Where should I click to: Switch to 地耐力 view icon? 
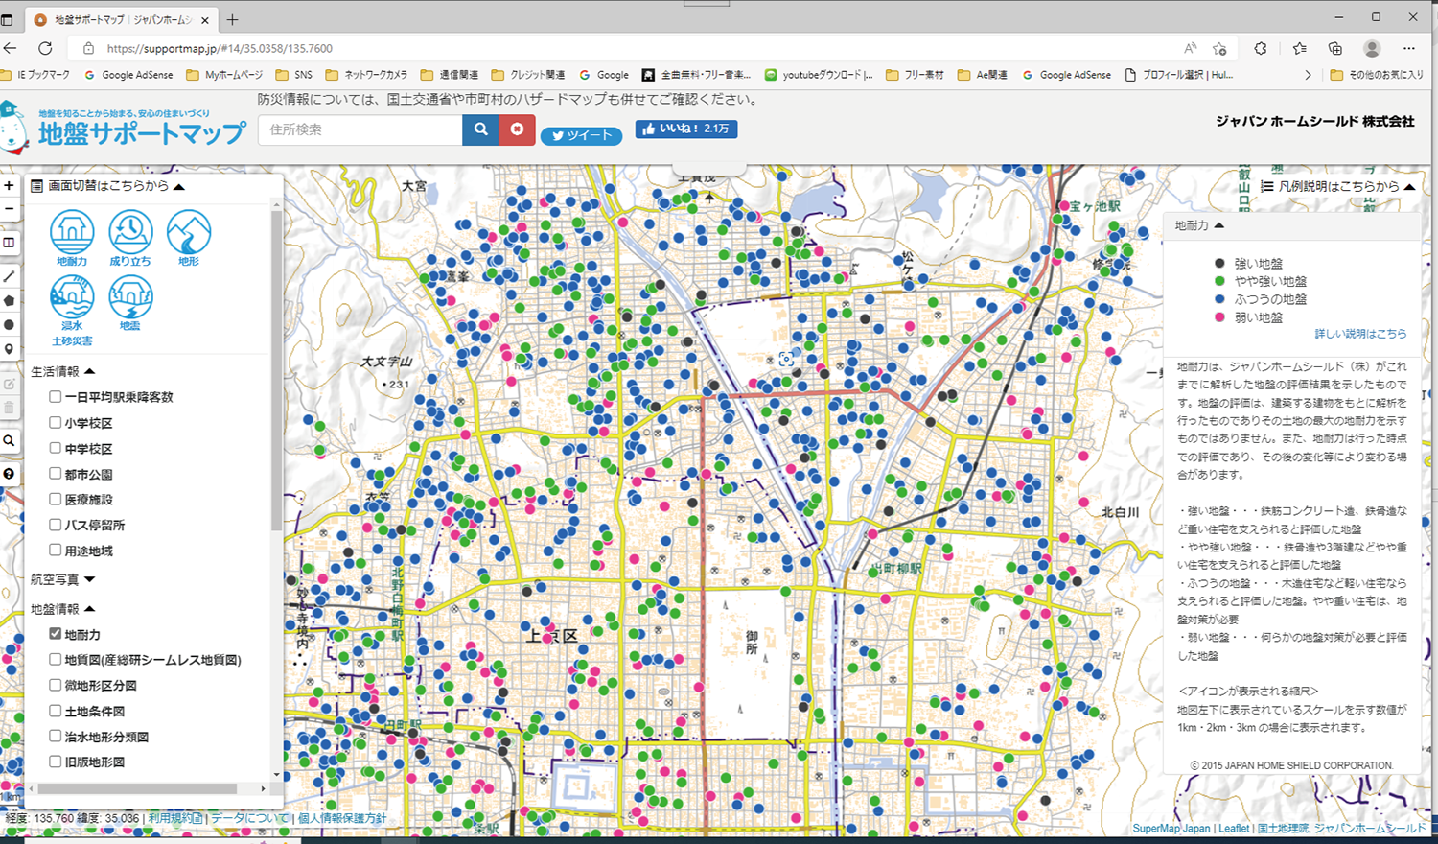(x=72, y=238)
